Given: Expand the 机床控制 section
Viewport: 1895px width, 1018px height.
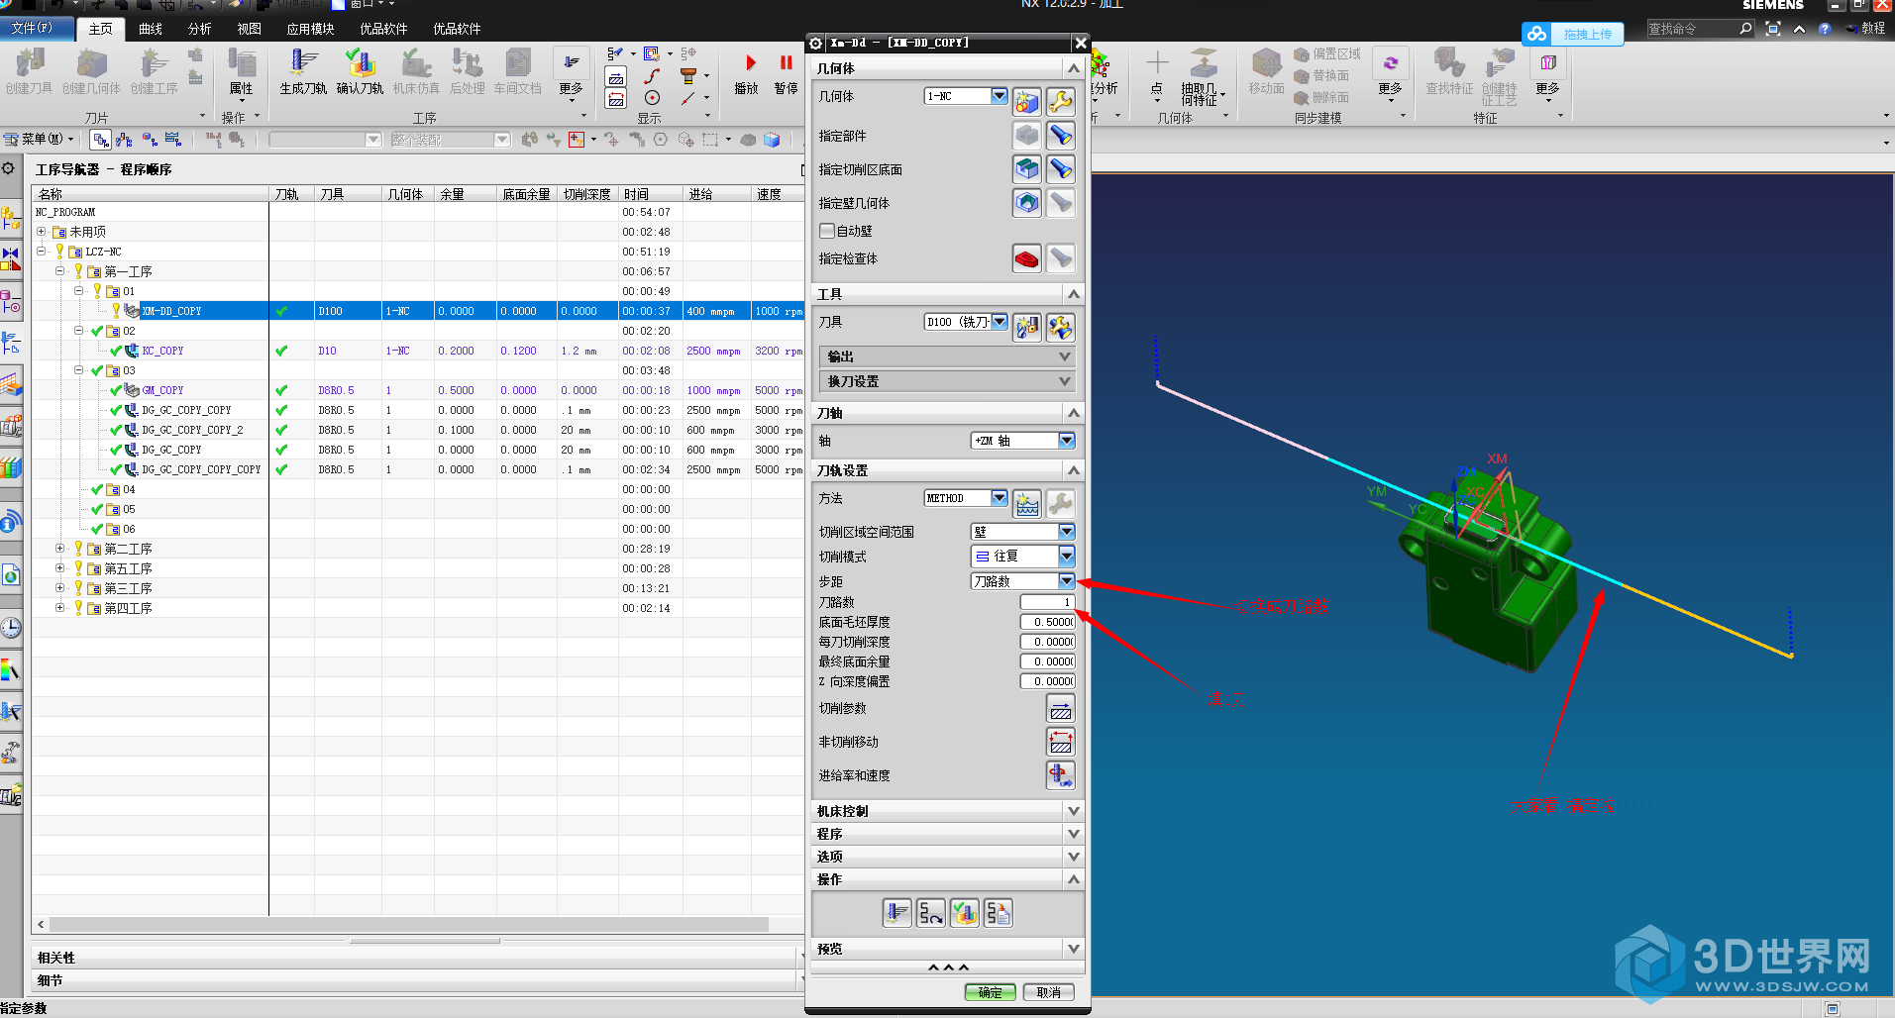Looking at the screenshot, I should [948, 811].
